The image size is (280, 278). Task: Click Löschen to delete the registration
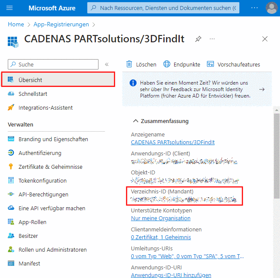pyautogui.click(x=141, y=64)
